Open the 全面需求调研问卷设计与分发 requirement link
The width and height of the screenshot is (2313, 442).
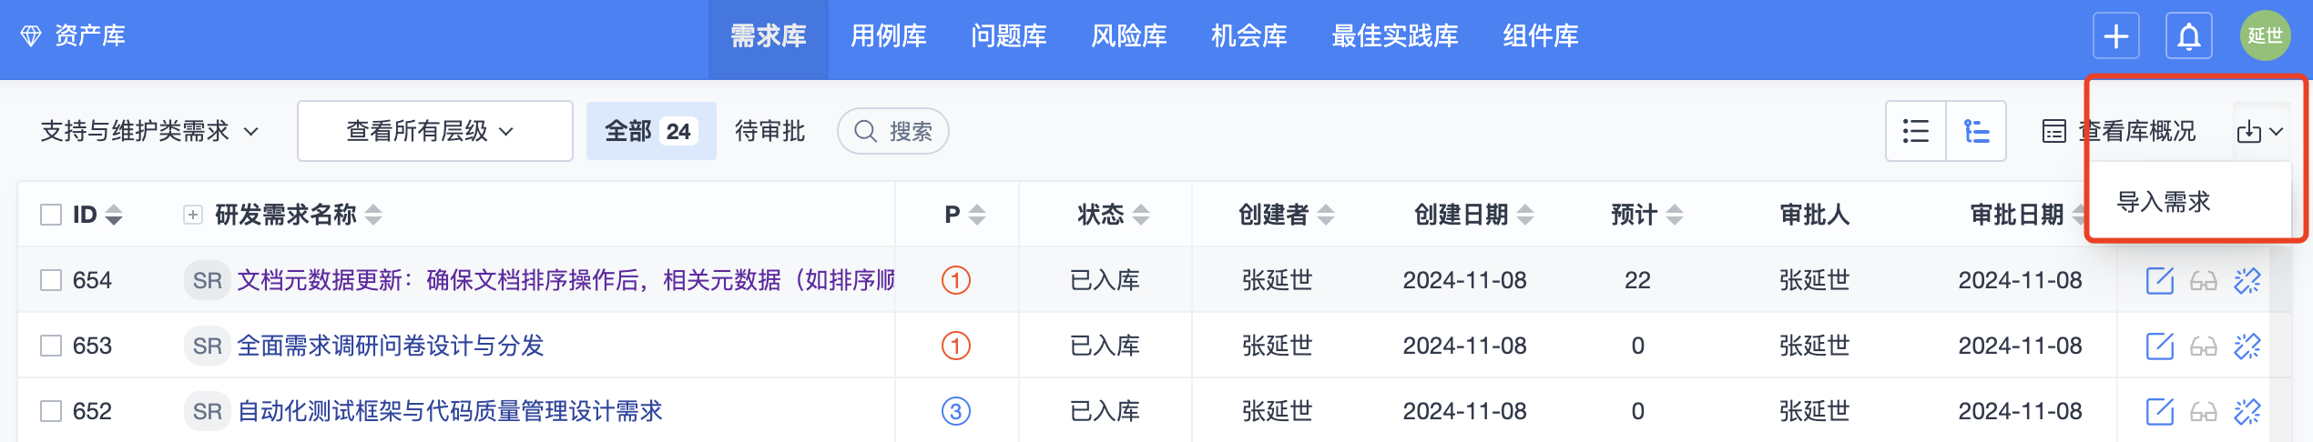[x=390, y=346]
